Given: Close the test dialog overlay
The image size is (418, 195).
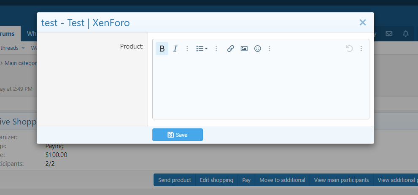Looking at the screenshot, I should [362, 22].
